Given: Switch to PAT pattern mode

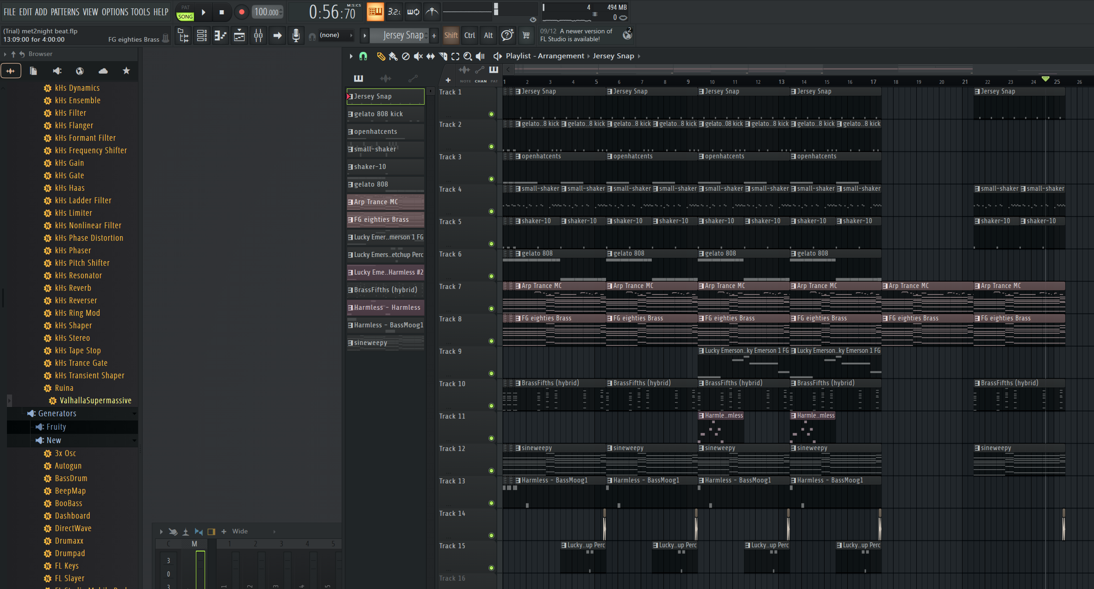Looking at the screenshot, I should click(185, 7).
